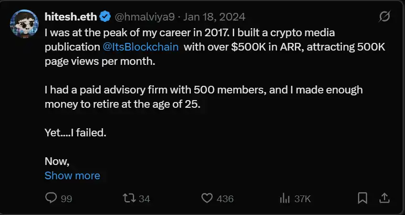
Task: Click the paid advisory firm paragraph
Action: pos(204,97)
